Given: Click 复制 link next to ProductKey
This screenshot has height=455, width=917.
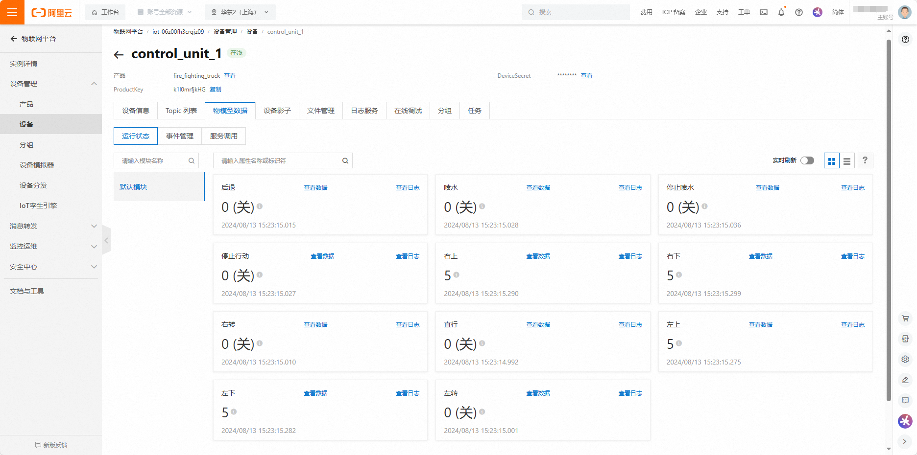Looking at the screenshot, I should click(216, 90).
